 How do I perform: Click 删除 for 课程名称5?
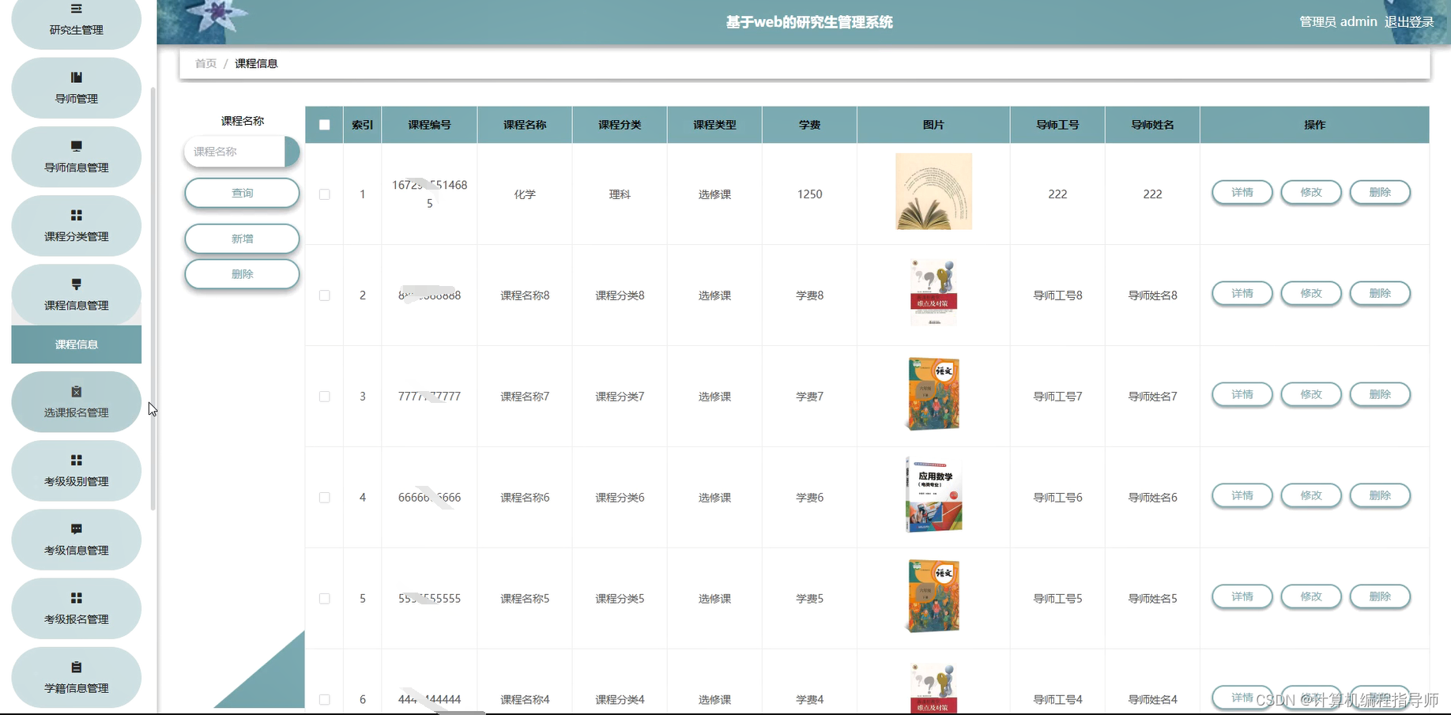click(x=1380, y=596)
